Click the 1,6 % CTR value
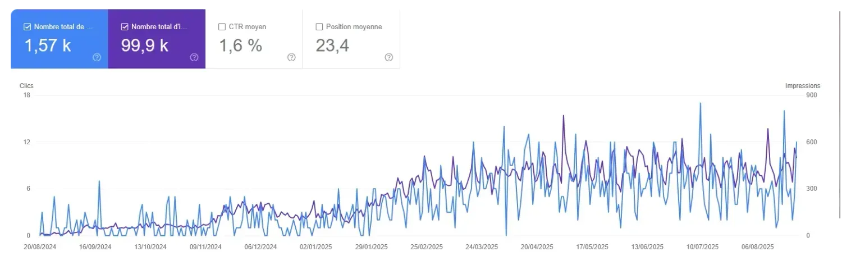The image size is (842, 274). tap(240, 45)
